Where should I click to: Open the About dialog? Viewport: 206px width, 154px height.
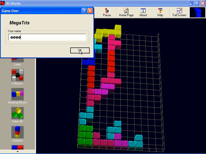click(143, 12)
